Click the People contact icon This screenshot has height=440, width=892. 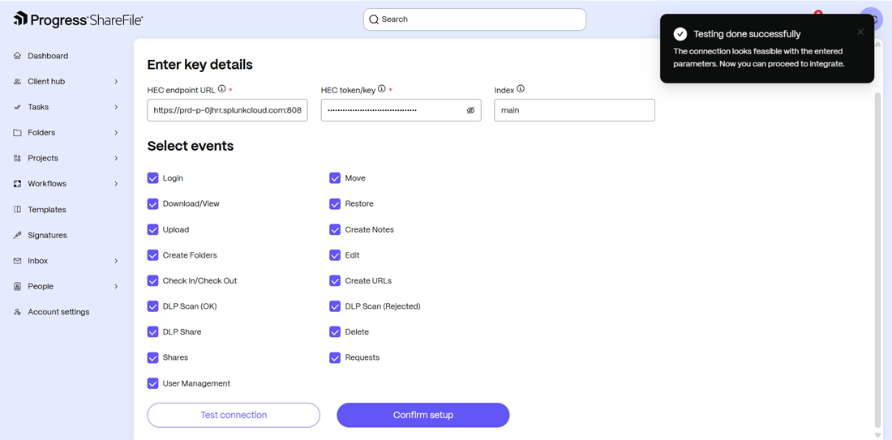pos(17,286)
